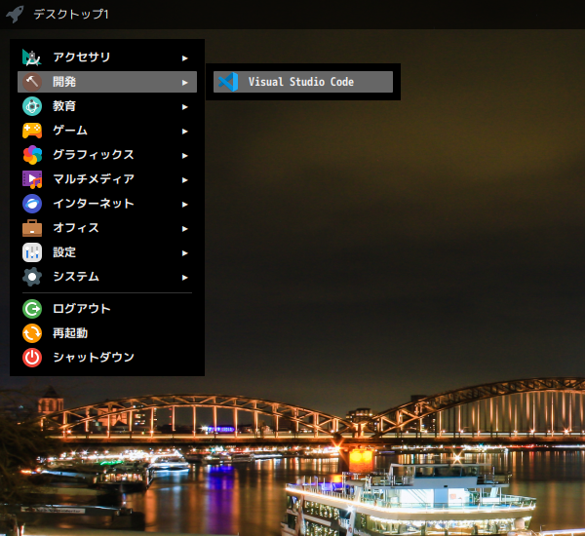The width and height of the screenshot is (585, 536).
Task: Open the ゲーム menu entry
Action: coord(107,131)
